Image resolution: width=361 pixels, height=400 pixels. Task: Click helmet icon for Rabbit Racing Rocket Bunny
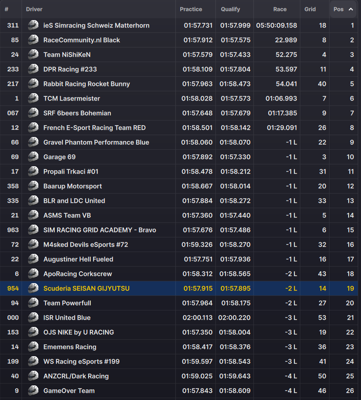pyautogui.click(x=33, y=84)
